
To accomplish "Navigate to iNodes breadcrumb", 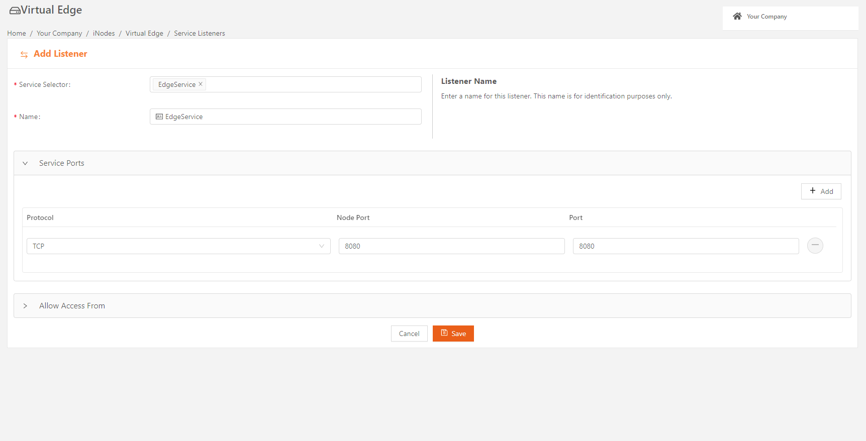I will [104, 33].
